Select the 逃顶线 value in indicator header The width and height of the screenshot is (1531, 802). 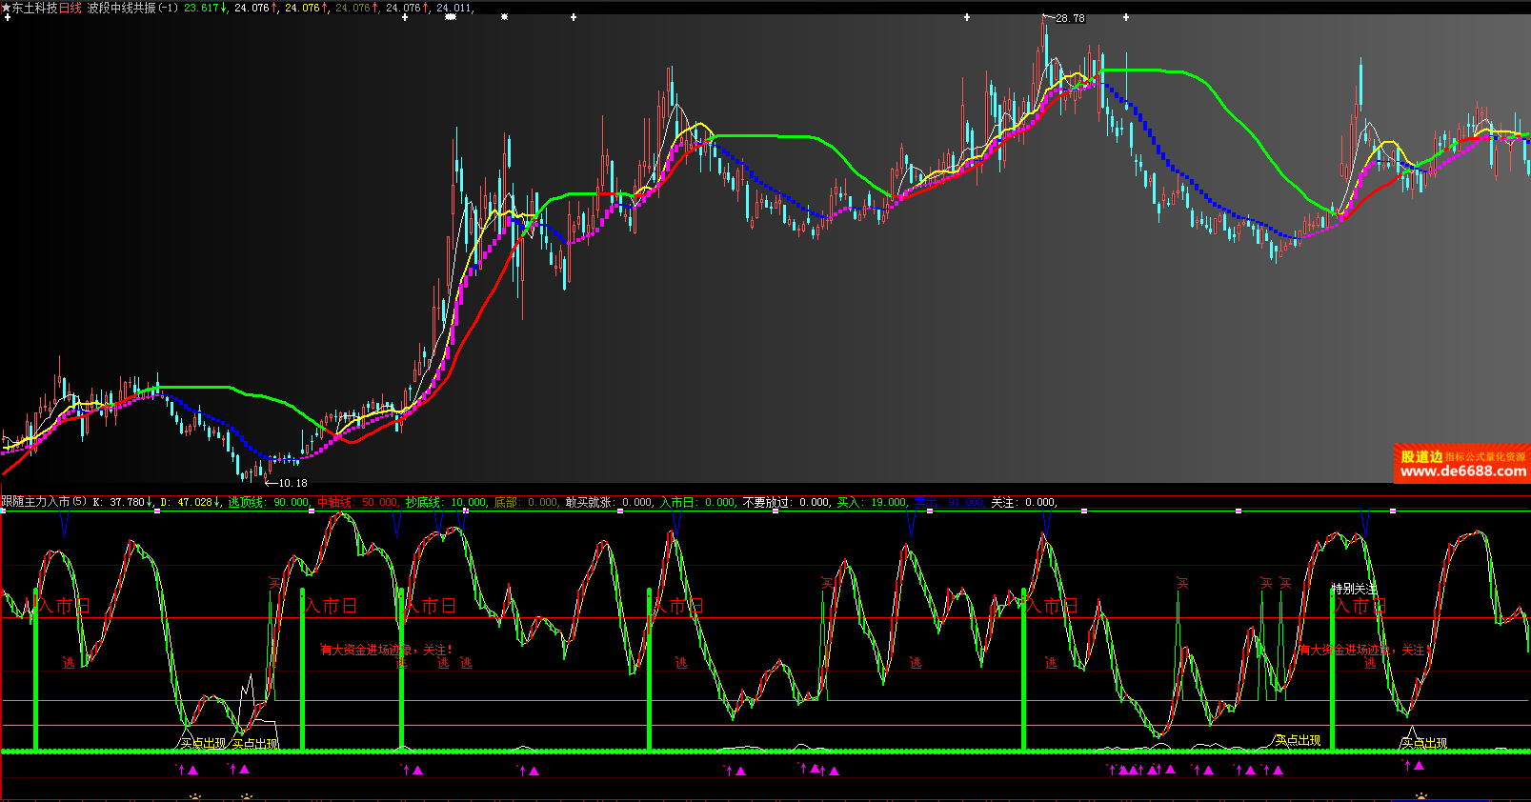[291, 502]
